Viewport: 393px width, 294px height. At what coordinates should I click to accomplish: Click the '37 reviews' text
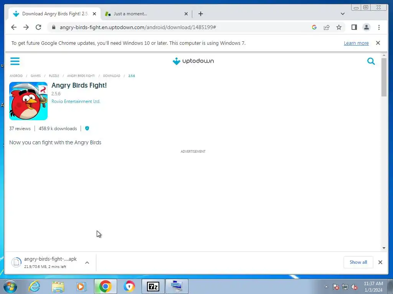click(x=20, y=129)
